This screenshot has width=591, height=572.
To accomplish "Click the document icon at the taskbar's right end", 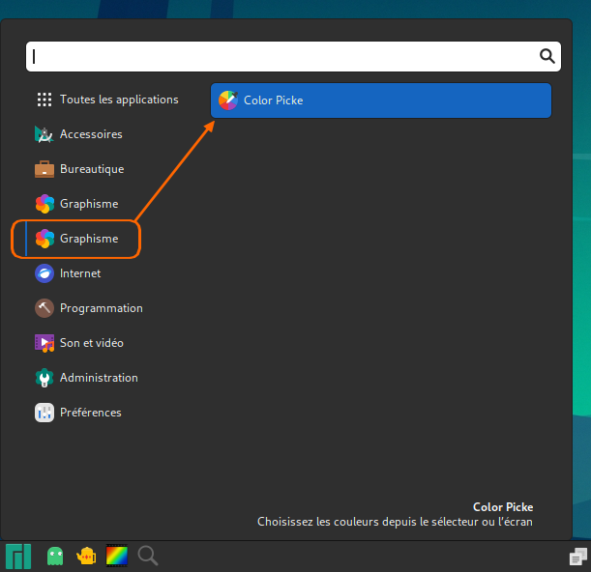I will (577, 557).
